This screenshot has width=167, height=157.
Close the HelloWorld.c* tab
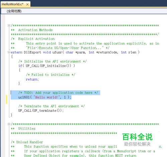pos(27,4)
